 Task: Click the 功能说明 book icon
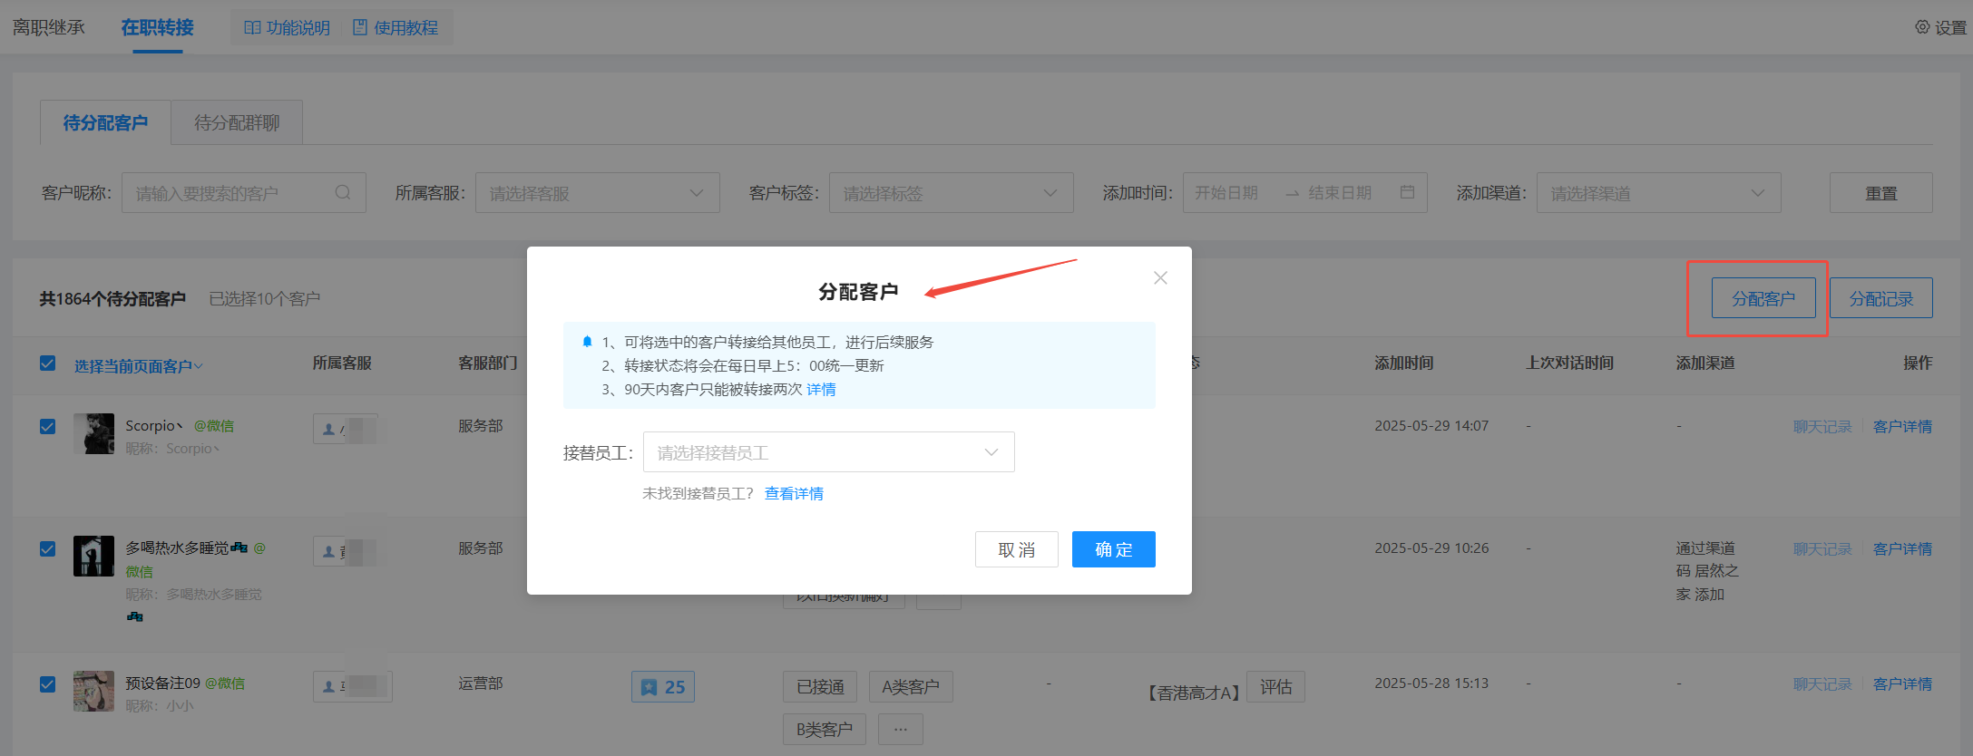pyautogui.click(x=252, y=27)
